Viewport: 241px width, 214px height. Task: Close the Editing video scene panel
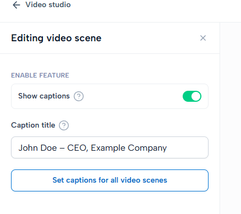[203, 38]
